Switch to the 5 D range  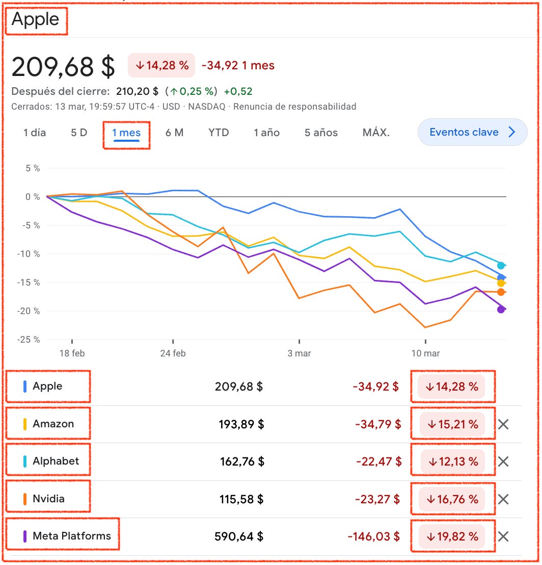tap(79, 133)
